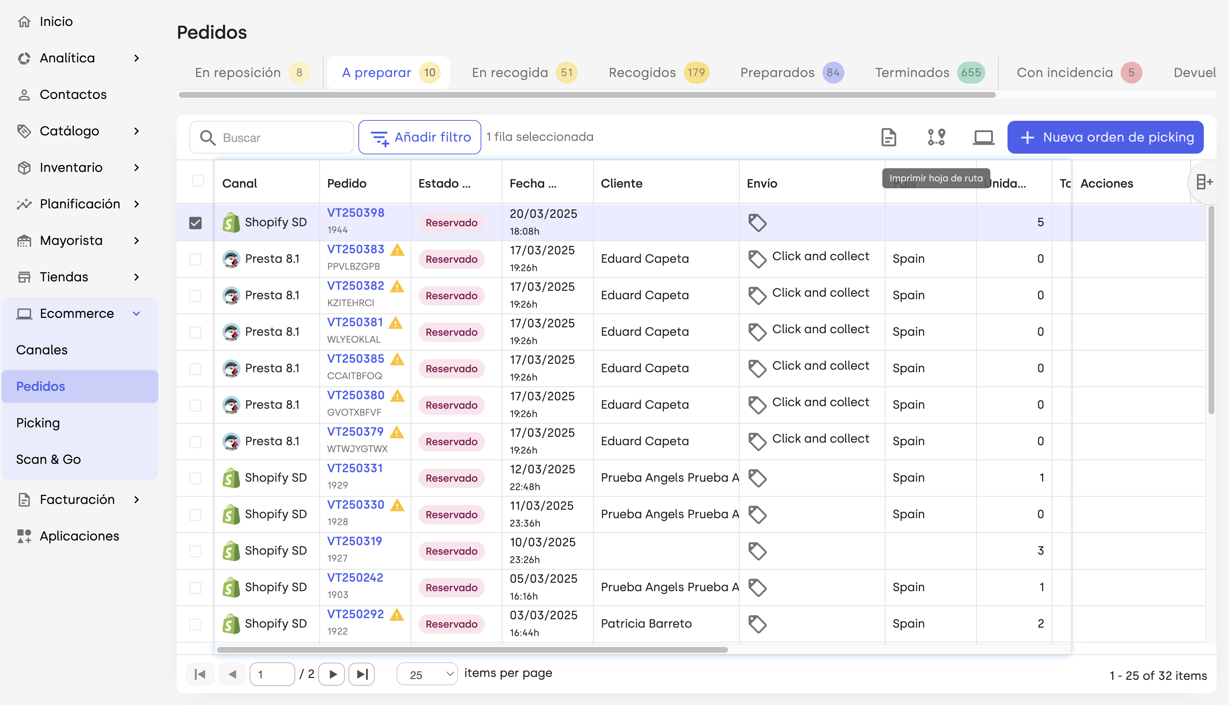Uncheck the VT250398 row checkbox
The image size is (1229, 705).
point(196,223)
